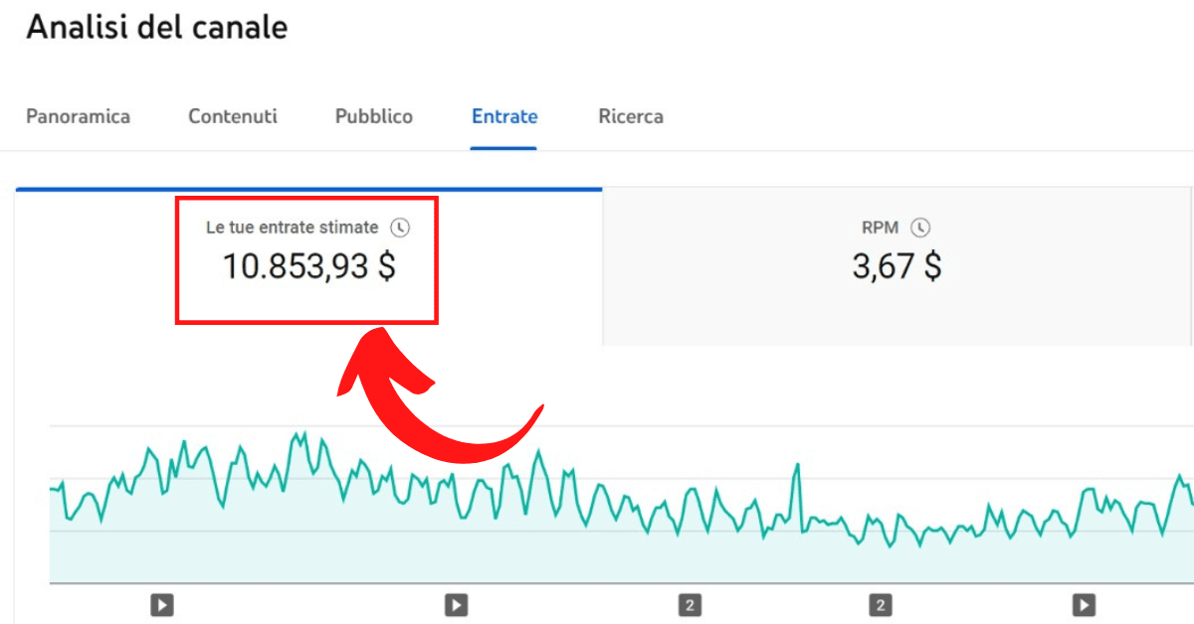Click the 10.853,93 $ revenue value
This screenshot has width=1194, height=624.
307,266
